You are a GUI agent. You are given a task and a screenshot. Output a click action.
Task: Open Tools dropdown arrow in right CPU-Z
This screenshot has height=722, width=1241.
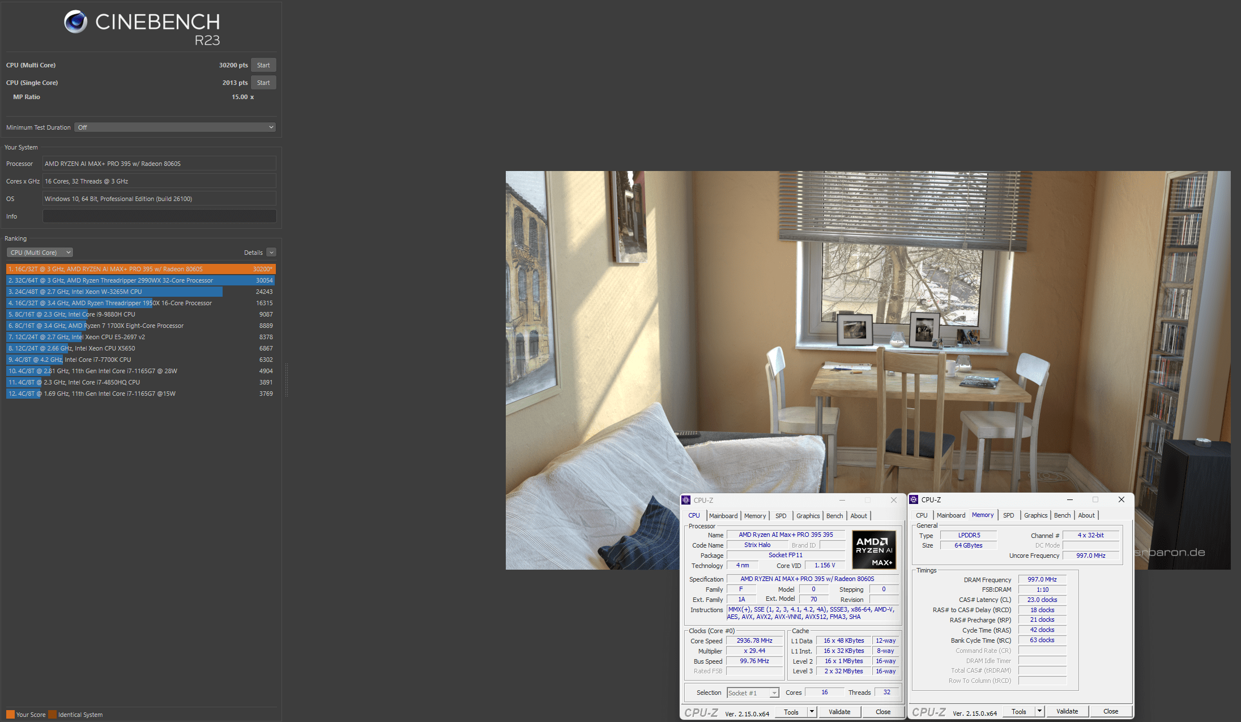click(x=1039, y=712)
